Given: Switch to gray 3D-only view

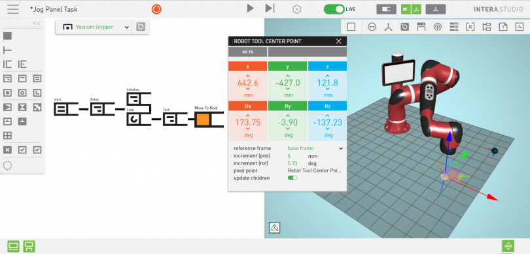Looking at the screenshot, I should 436,9.
